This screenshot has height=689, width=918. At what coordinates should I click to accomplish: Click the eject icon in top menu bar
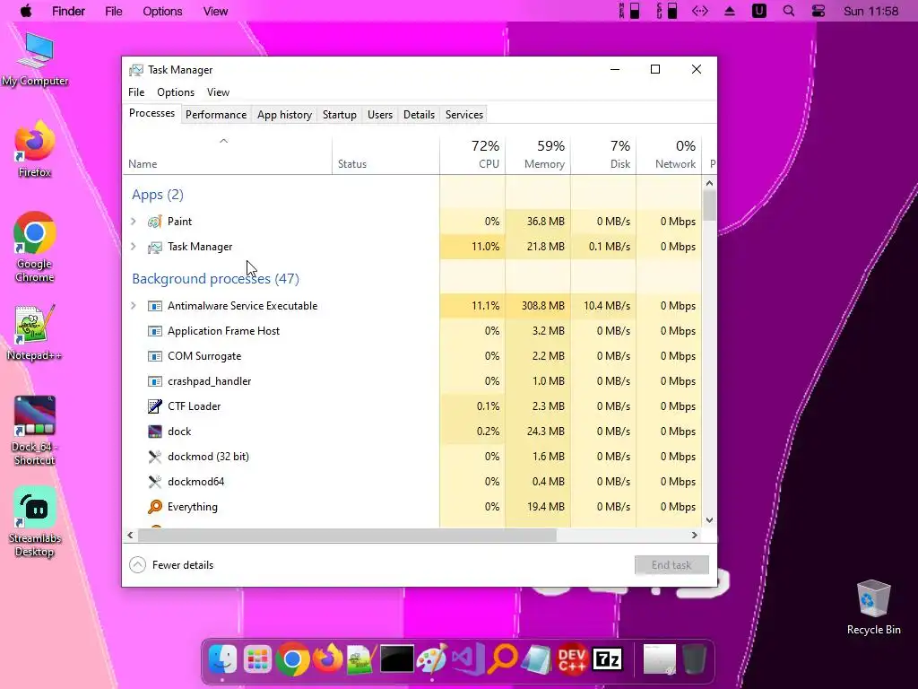[x=730, y=11]
